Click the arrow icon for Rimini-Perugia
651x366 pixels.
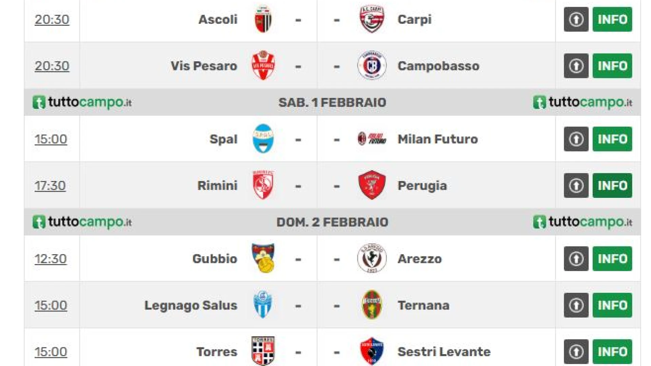click(x=576, y=185)
